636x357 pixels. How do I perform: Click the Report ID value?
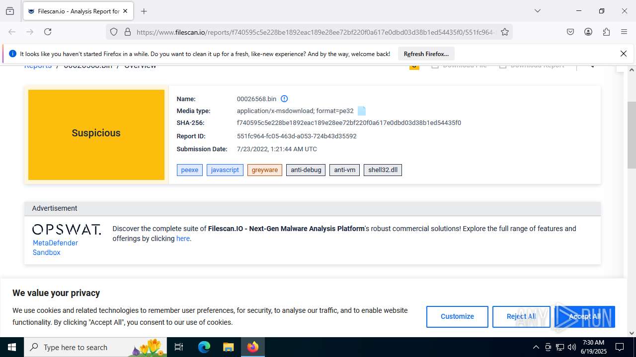click(x=297, y=136)
